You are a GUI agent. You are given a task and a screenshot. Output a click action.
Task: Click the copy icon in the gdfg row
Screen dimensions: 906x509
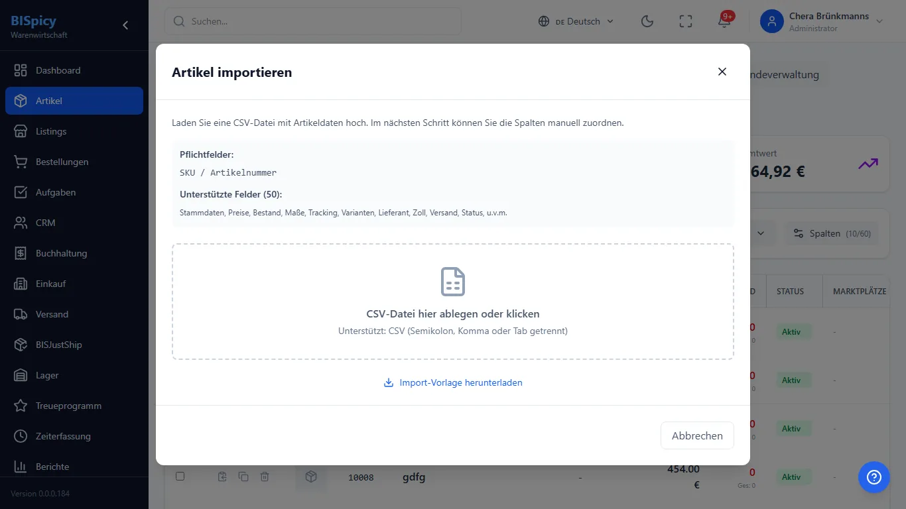tap(243, 477)
